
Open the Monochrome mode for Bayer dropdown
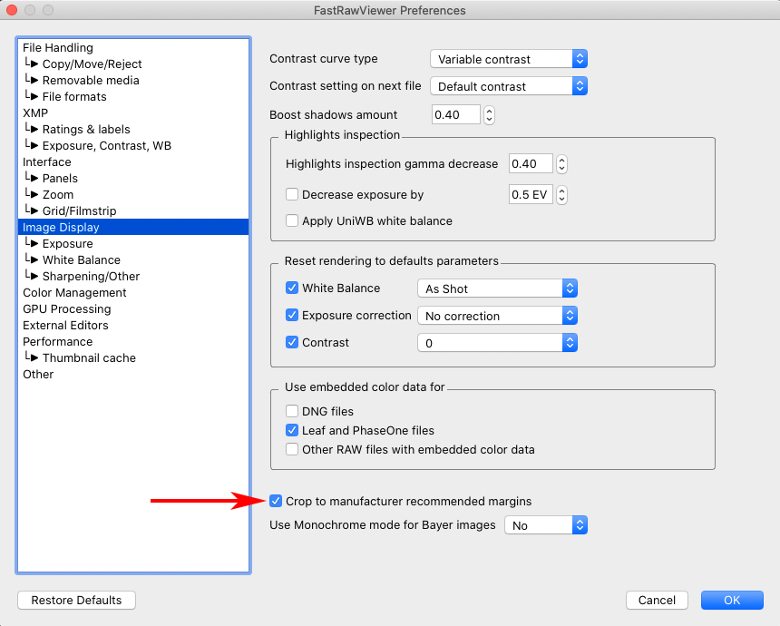coord(546,525)
